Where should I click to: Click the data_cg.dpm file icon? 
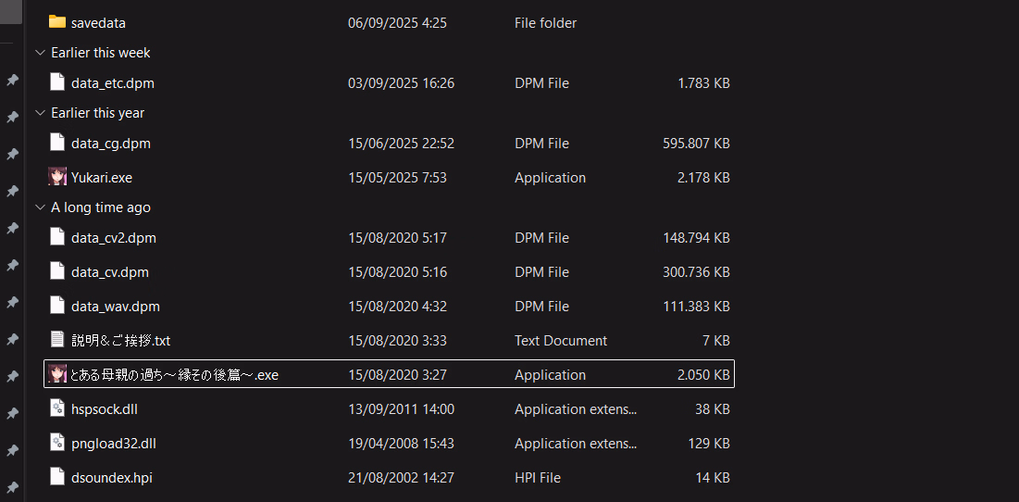[57, 143]
